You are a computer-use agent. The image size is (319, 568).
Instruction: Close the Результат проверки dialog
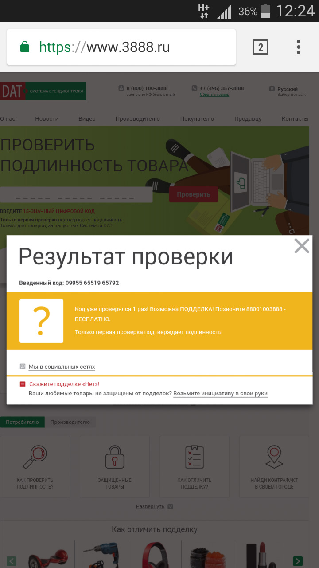point(302,245)
